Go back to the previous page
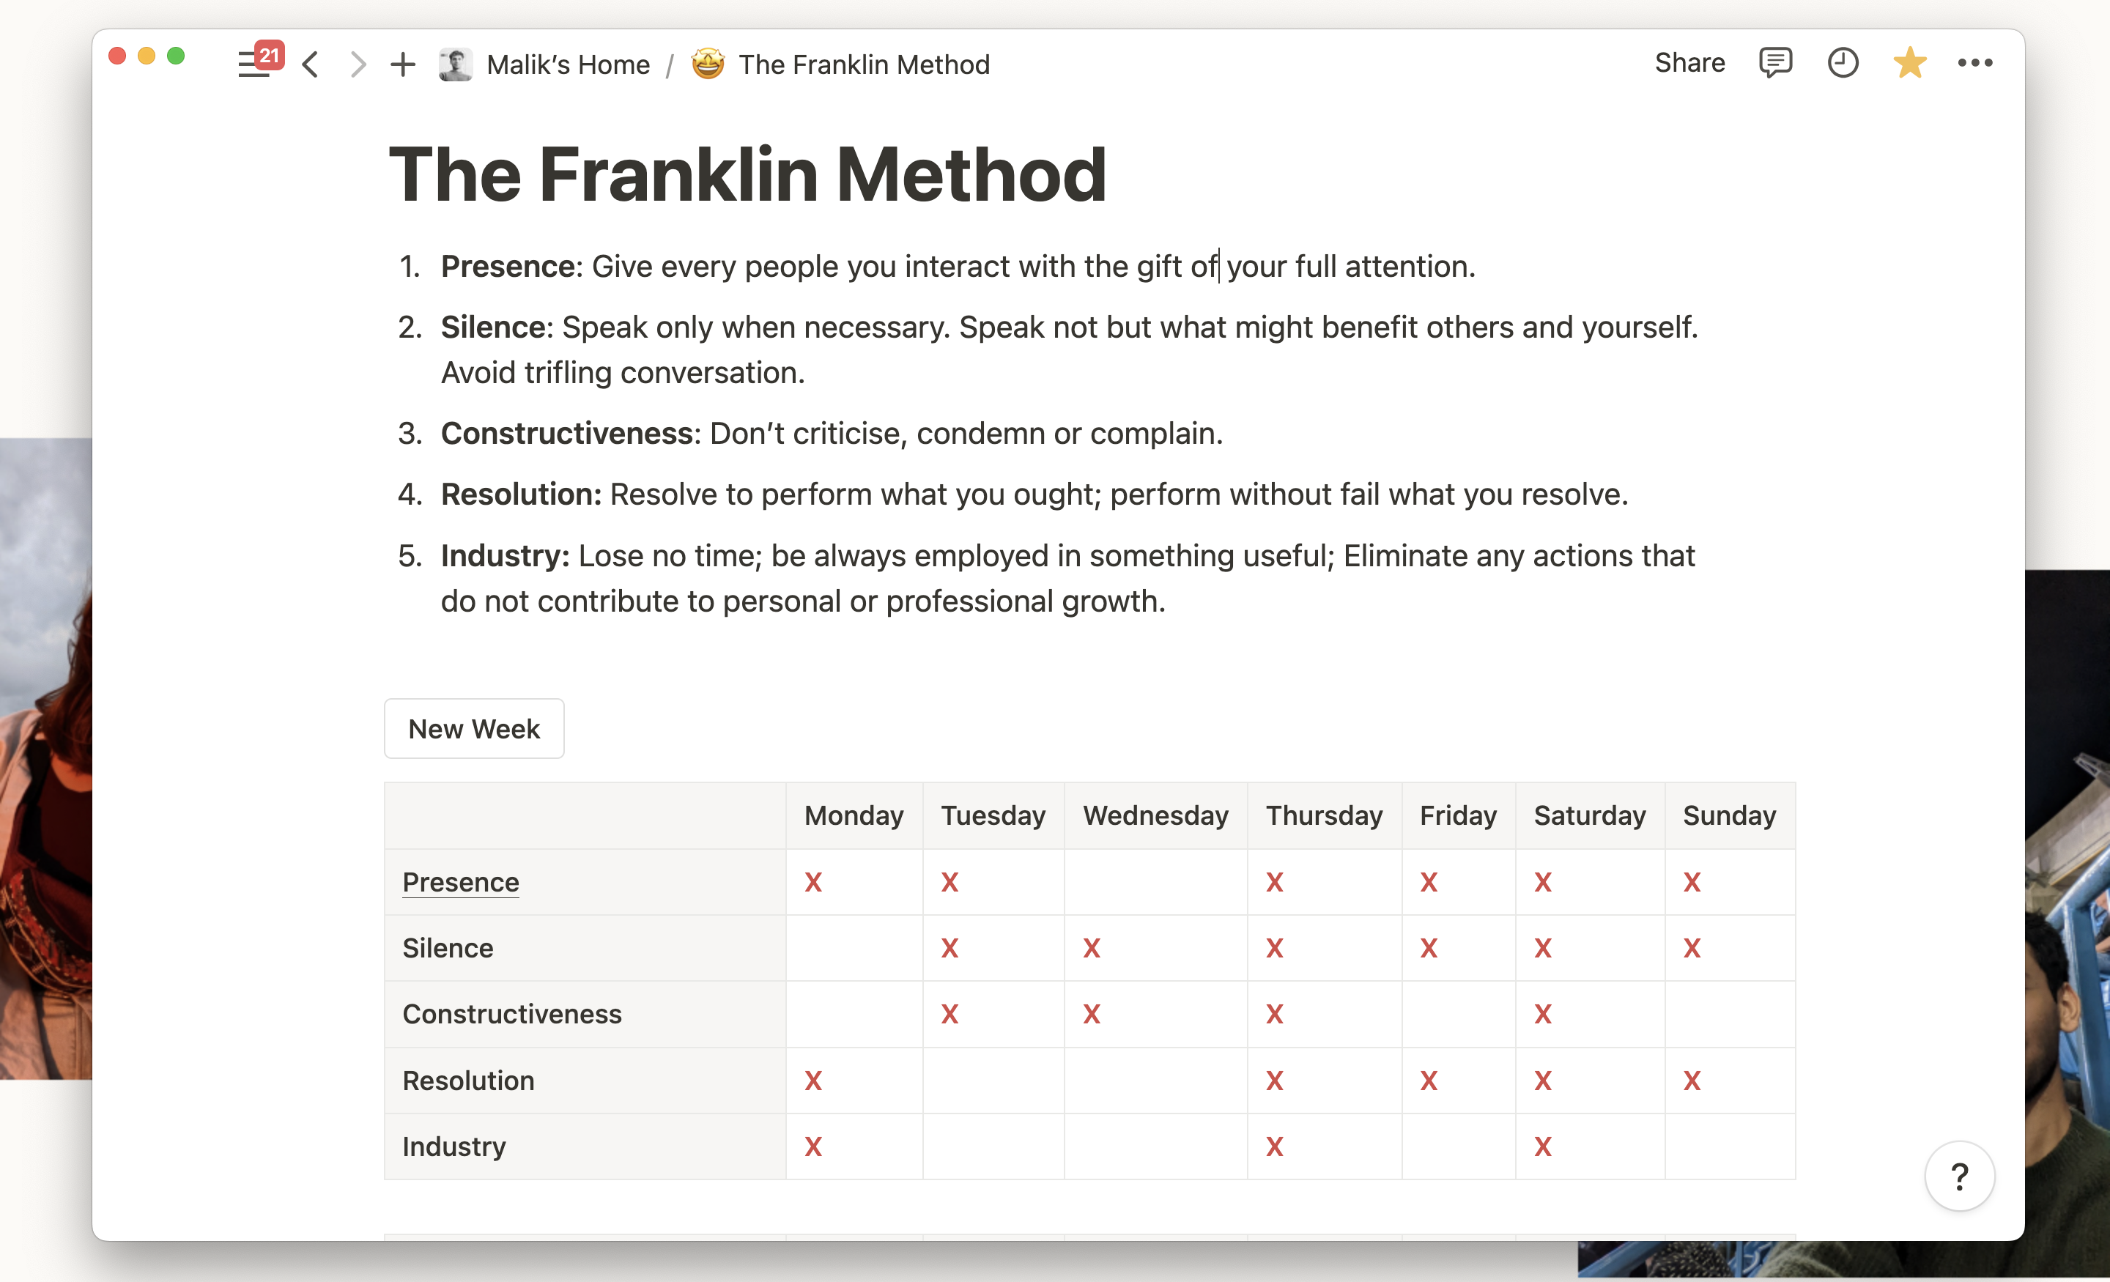The height and width of the screenshot is (1282, 2110). (311, 64)
